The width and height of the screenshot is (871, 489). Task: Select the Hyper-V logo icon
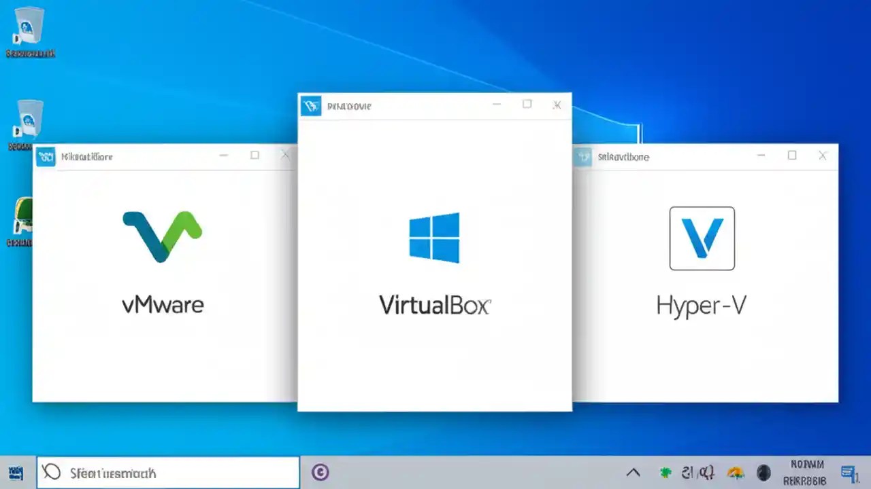[702, 238]
